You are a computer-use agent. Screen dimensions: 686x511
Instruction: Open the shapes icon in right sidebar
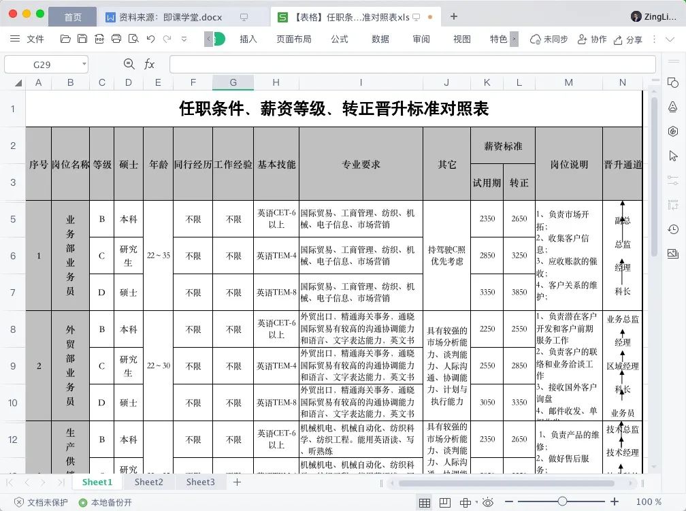tap(673, 83)
